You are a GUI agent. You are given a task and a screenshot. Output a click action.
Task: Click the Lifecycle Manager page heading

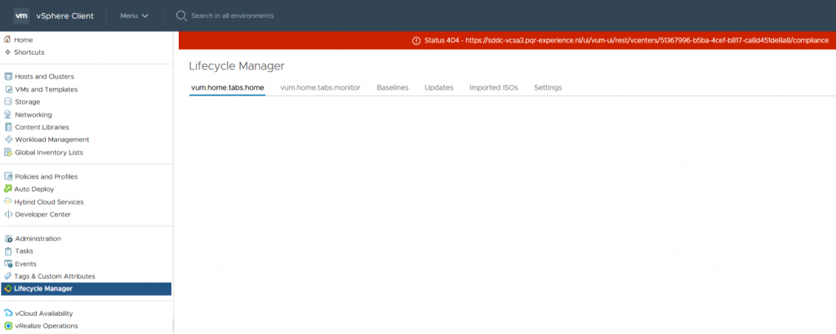[x=237, y=65]
